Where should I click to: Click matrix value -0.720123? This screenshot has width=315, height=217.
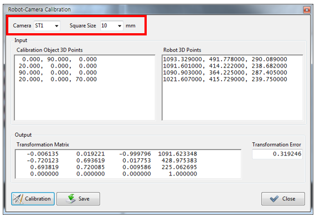coord(43,161)
